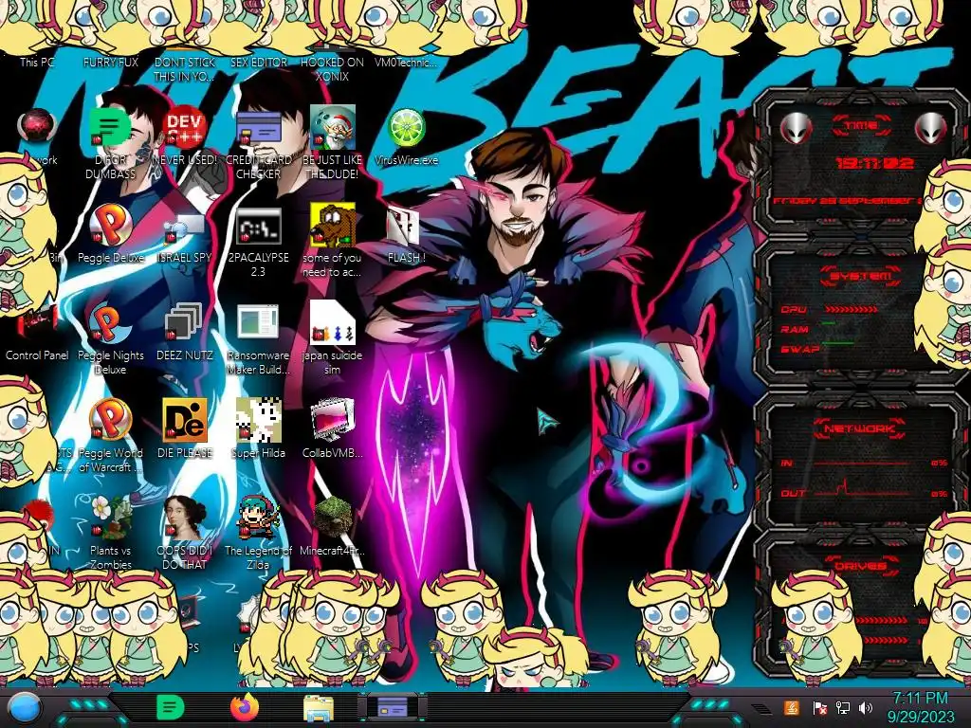
Task: Switch to credit card checker taskbar window
Action: (393, 706)
